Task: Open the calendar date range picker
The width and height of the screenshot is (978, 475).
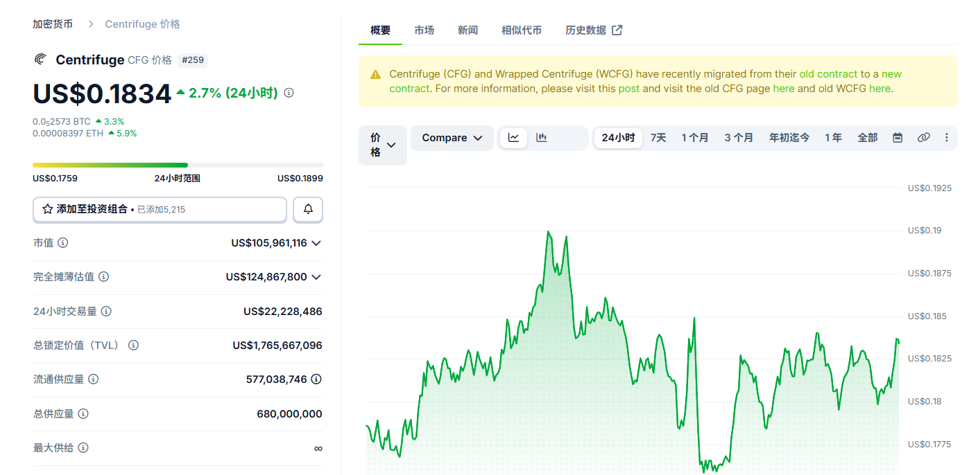Action: point(898,138)
